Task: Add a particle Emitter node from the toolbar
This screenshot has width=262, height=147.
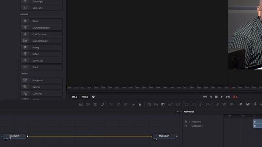Action: tap(217, 105)
